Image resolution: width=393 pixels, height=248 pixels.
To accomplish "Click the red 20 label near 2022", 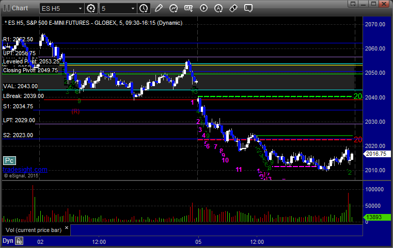I will [x=358, y=140].
